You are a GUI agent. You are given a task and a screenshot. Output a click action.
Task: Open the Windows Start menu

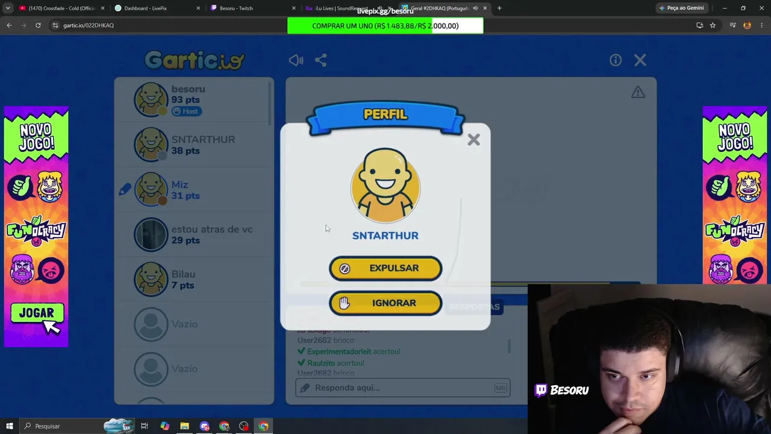(x=10, y=426)
